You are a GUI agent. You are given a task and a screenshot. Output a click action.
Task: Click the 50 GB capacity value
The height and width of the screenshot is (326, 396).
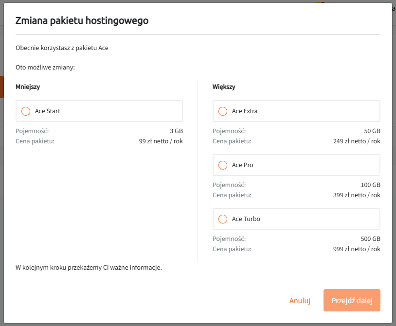371,131
